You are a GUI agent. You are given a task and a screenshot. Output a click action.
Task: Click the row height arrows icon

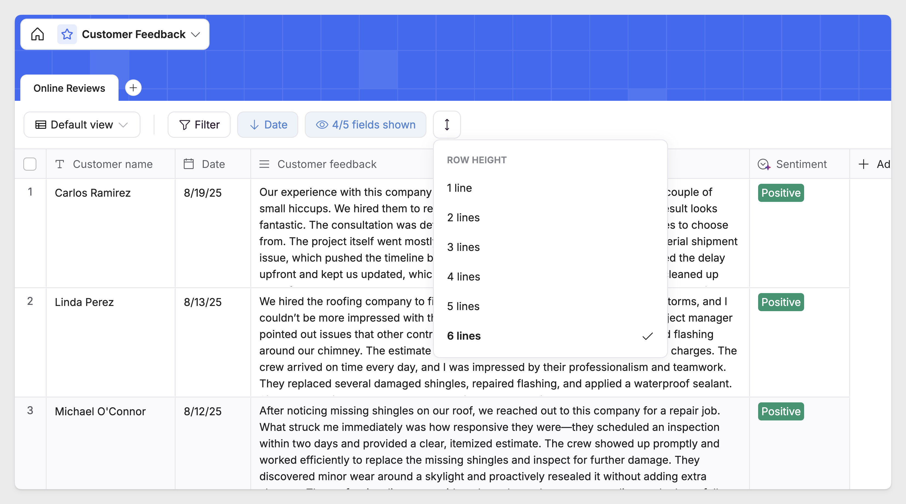tap(447, 125)
